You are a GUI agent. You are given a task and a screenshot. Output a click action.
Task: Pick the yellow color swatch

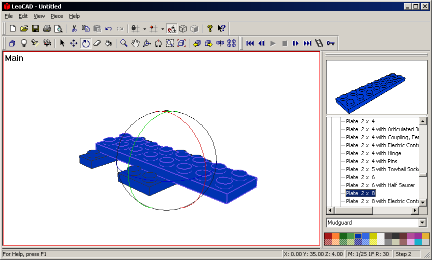[373, 236]
